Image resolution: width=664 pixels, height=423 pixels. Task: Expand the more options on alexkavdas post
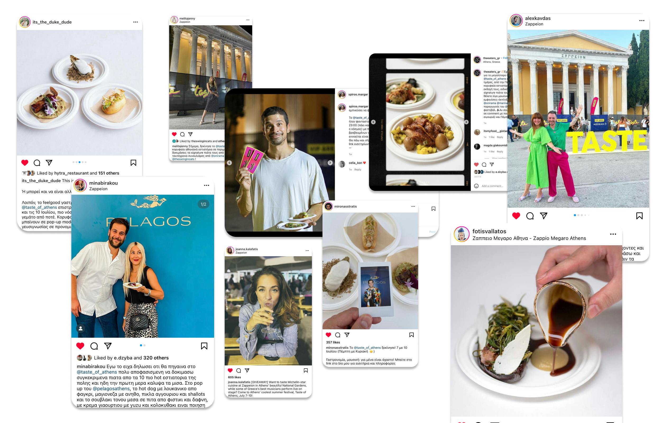click(642, 21)
